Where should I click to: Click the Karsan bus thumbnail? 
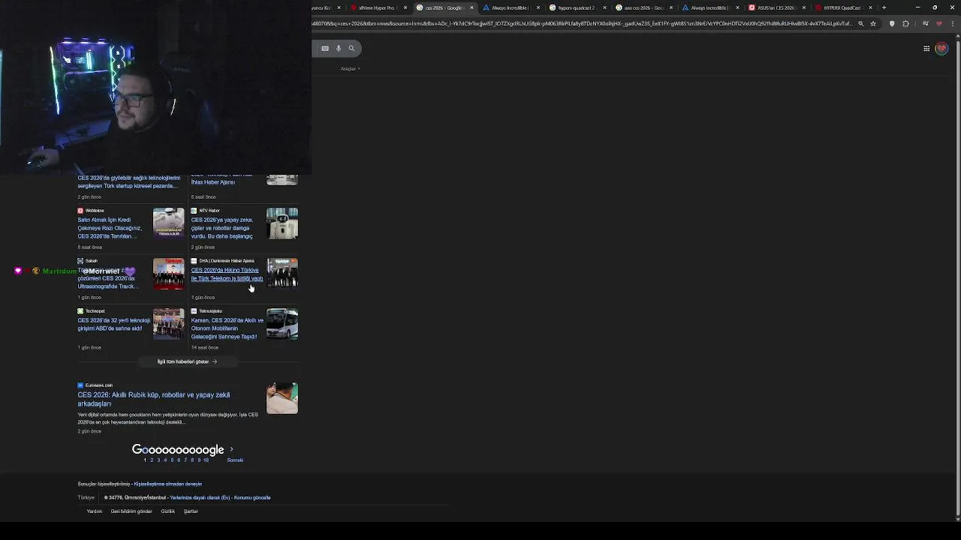pos(282,324)
